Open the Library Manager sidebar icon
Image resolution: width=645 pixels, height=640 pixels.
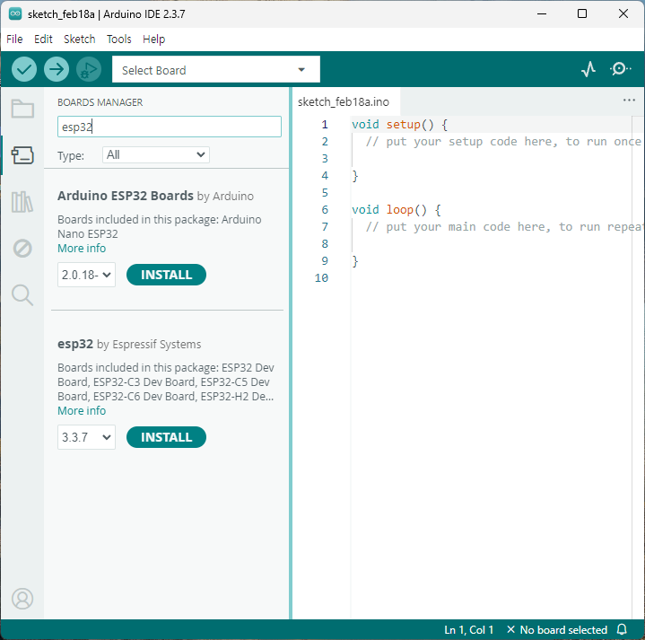click(22, 202)
